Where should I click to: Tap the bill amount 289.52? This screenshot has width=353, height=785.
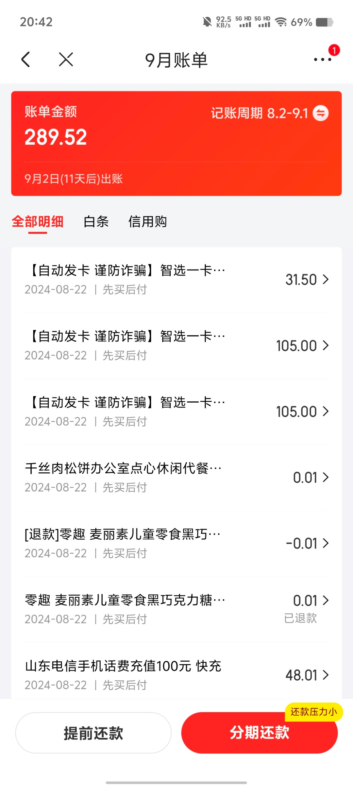pyautogui.click(x=56, y=137)
